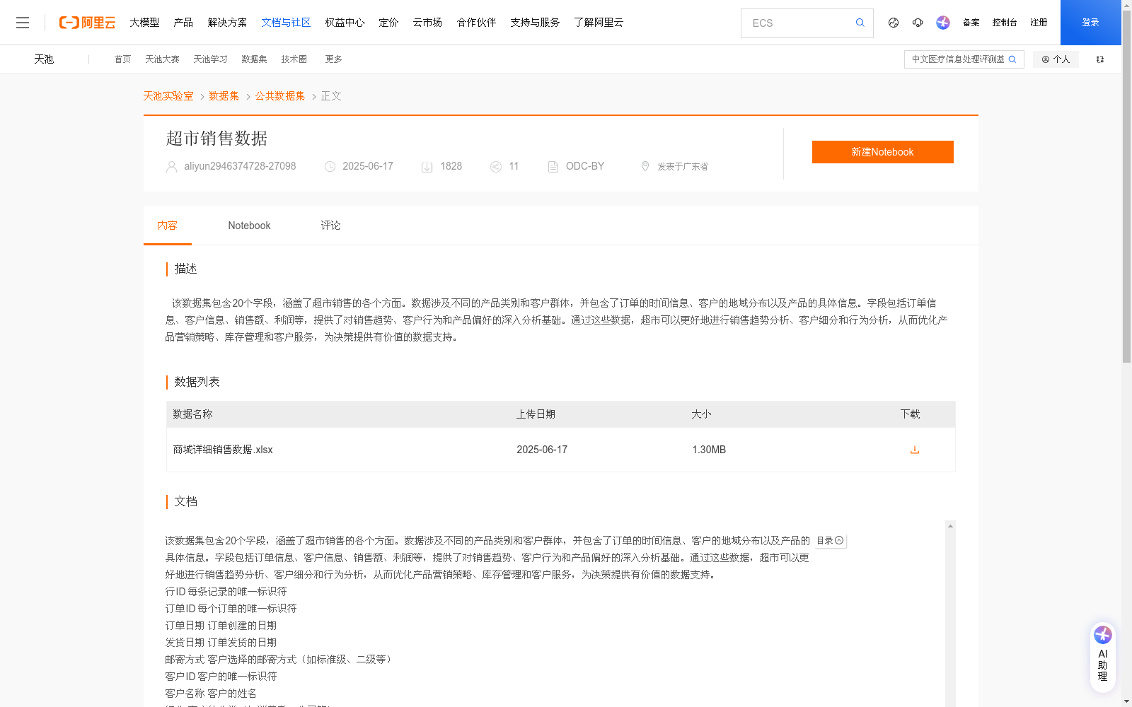Open the hamburger navigation menu

23,22
